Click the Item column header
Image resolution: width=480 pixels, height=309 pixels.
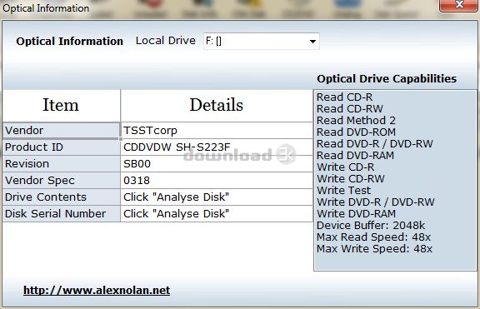pos(61,106)
